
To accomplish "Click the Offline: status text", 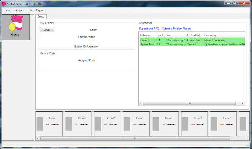I will 94,30.
